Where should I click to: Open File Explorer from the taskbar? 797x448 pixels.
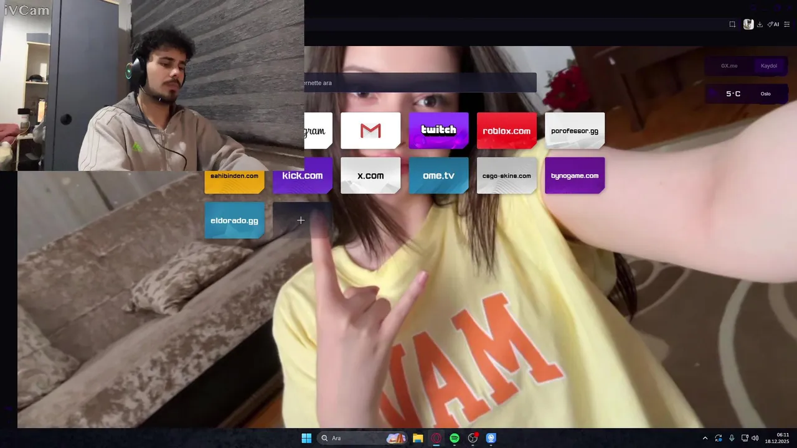418,438
